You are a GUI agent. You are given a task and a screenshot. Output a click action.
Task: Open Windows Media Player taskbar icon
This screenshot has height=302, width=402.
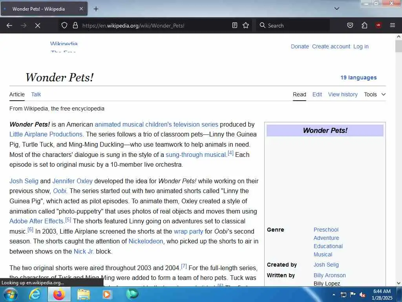107,294
